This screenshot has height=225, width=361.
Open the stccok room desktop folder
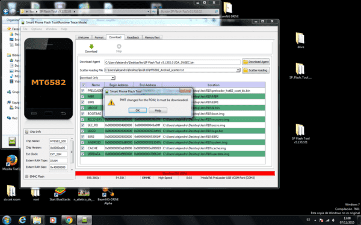tap(11, 193)
